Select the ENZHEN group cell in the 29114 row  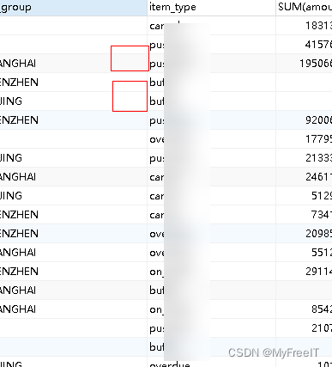click(x=73, y=272)
